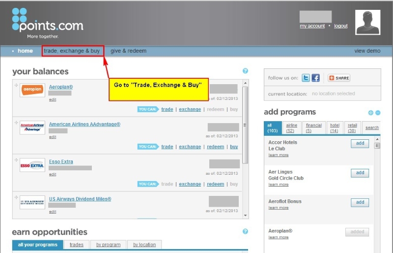
Task: Select the airline (52) programs tab
Action: (290, 128)
